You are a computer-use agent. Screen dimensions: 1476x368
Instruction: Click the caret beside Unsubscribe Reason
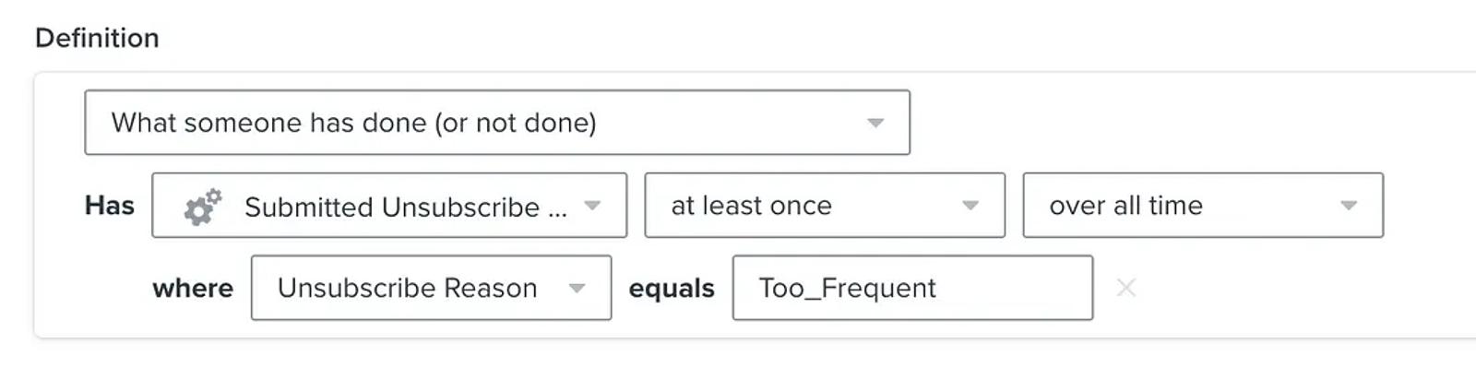(x=577, y=289)
